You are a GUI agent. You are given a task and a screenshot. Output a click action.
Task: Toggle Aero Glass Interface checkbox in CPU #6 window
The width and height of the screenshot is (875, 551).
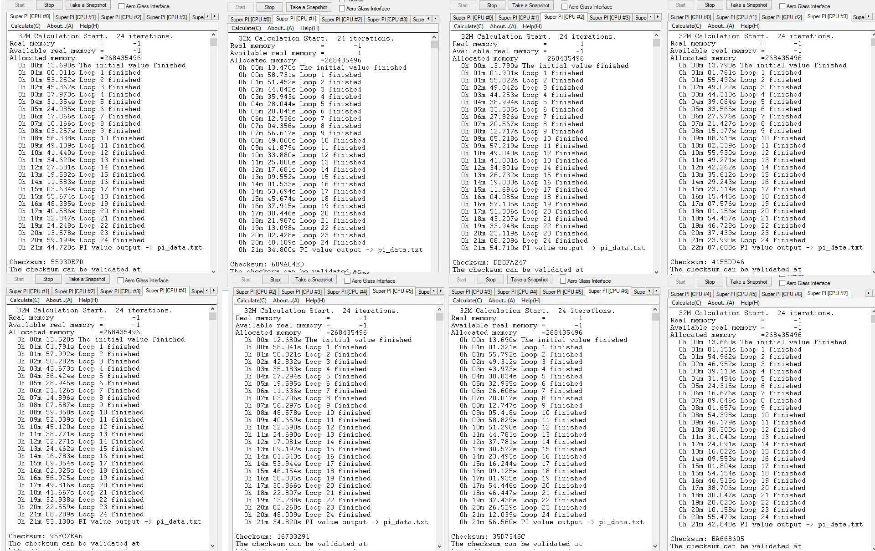(x=563, y=281)
